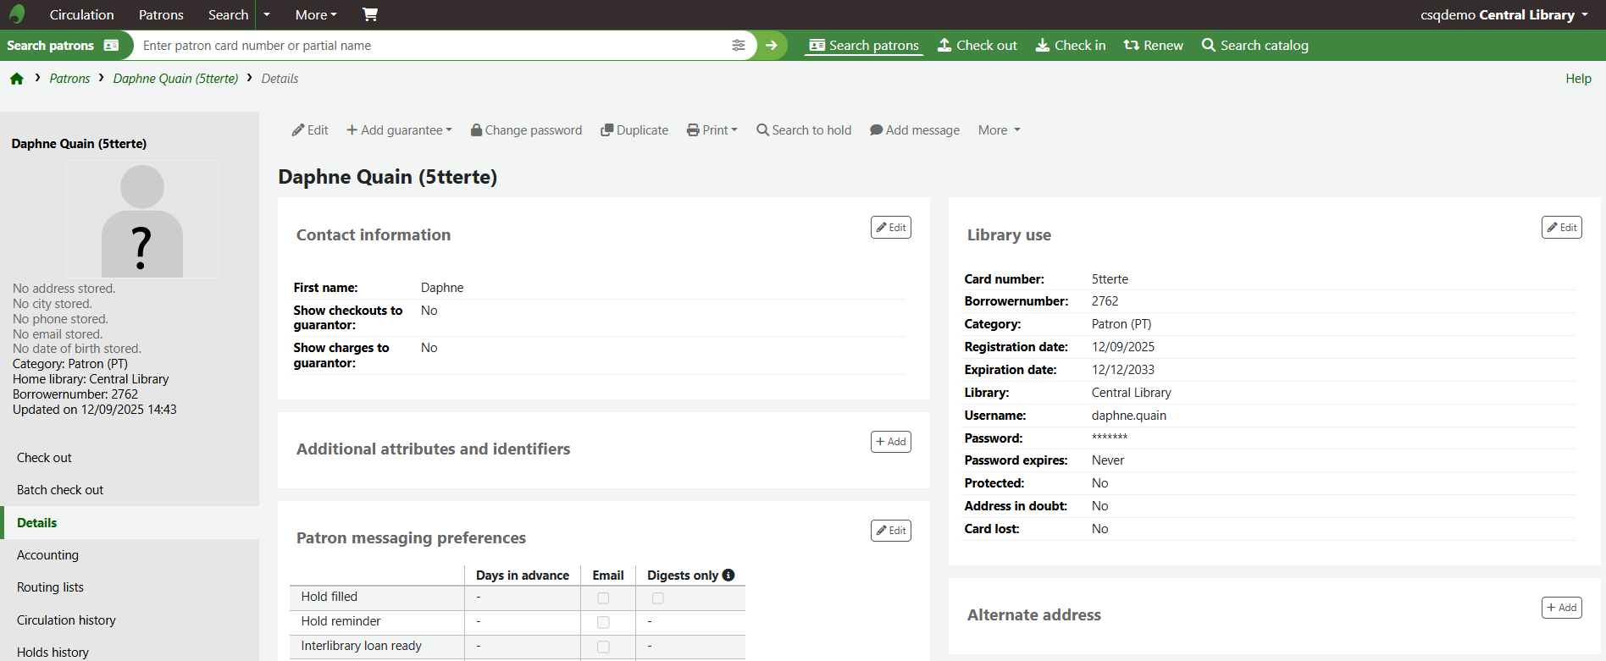The image size is (1606, 661).
Task: Select Details in sidebar
Action: [130, 523]
